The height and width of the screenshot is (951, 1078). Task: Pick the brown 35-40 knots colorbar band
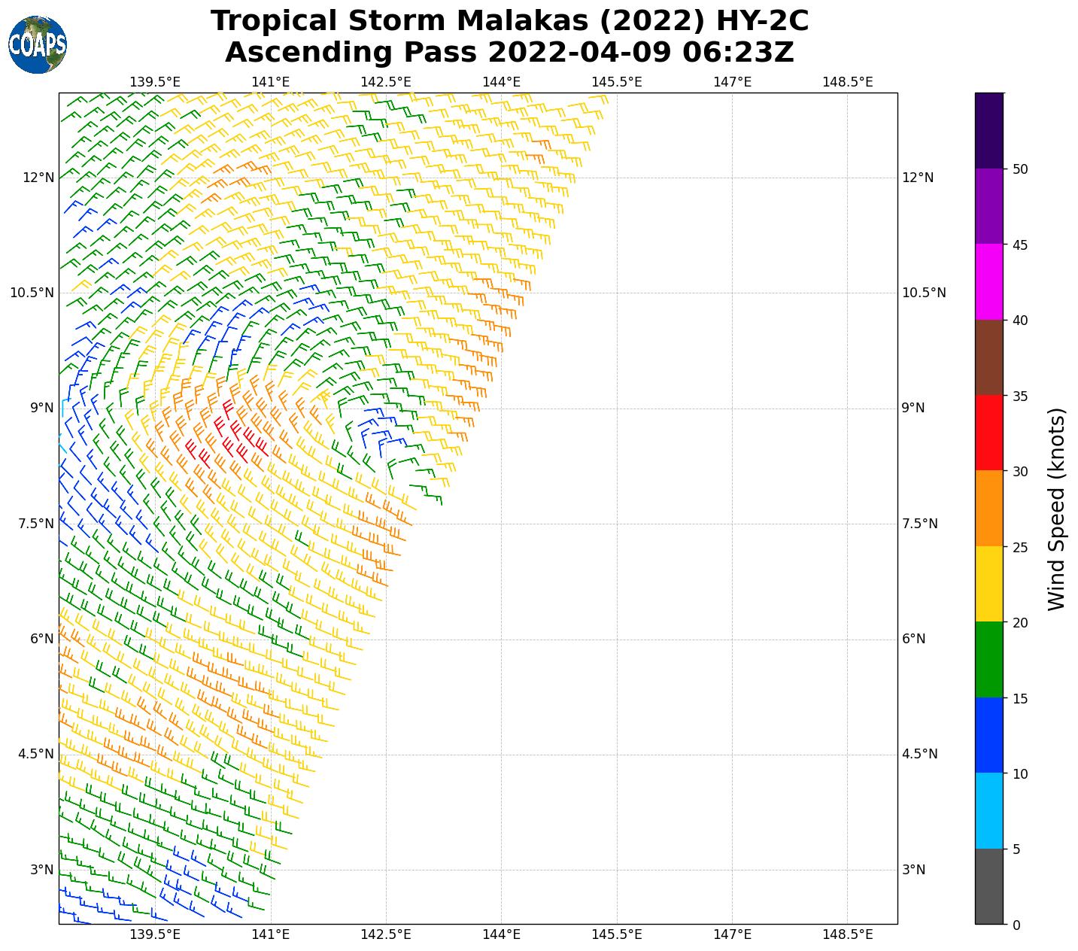[988, 357]
